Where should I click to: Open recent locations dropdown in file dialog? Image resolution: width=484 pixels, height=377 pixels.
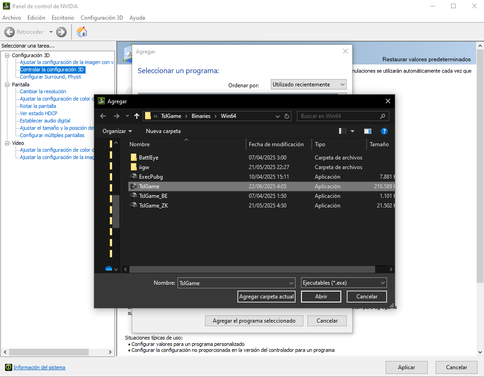pyautogui.click(x=127, y=116)
